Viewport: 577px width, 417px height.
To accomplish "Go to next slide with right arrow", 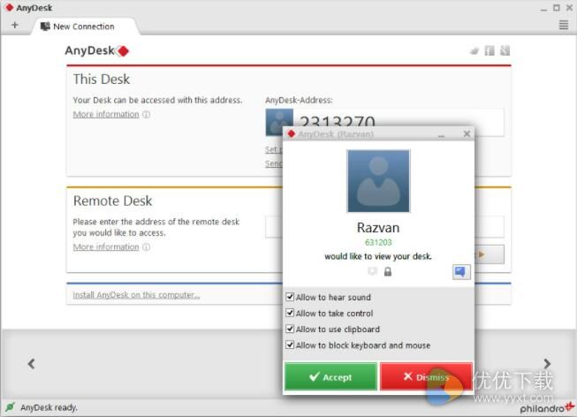I will coord(547,364).
